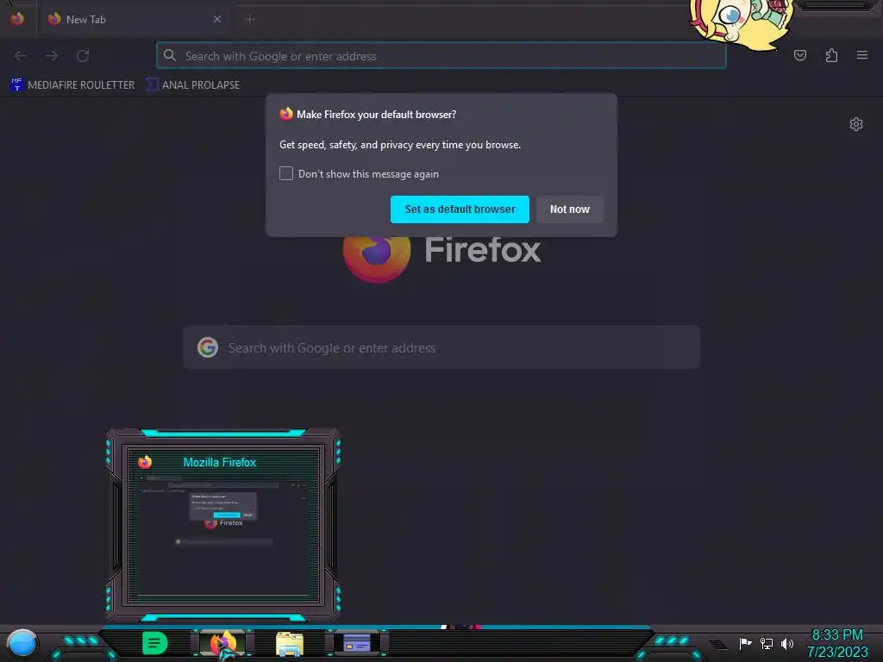Go back with the back arrow
The image size is (883, 662).
pyautogui.click(x=21, y=56)
